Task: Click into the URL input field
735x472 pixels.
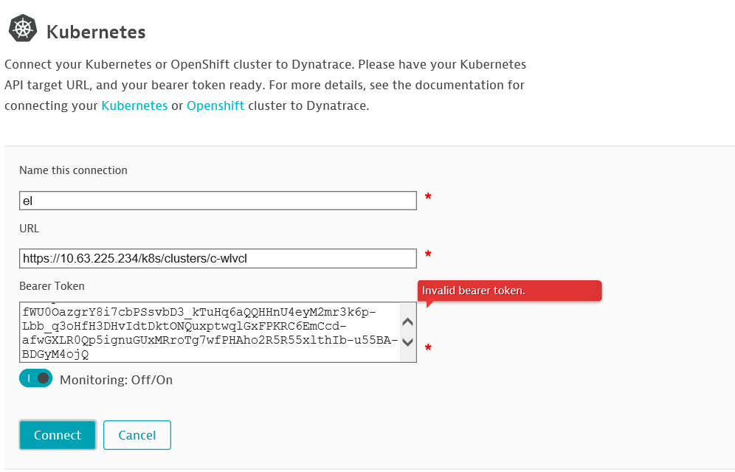Action: coord(218,258)
